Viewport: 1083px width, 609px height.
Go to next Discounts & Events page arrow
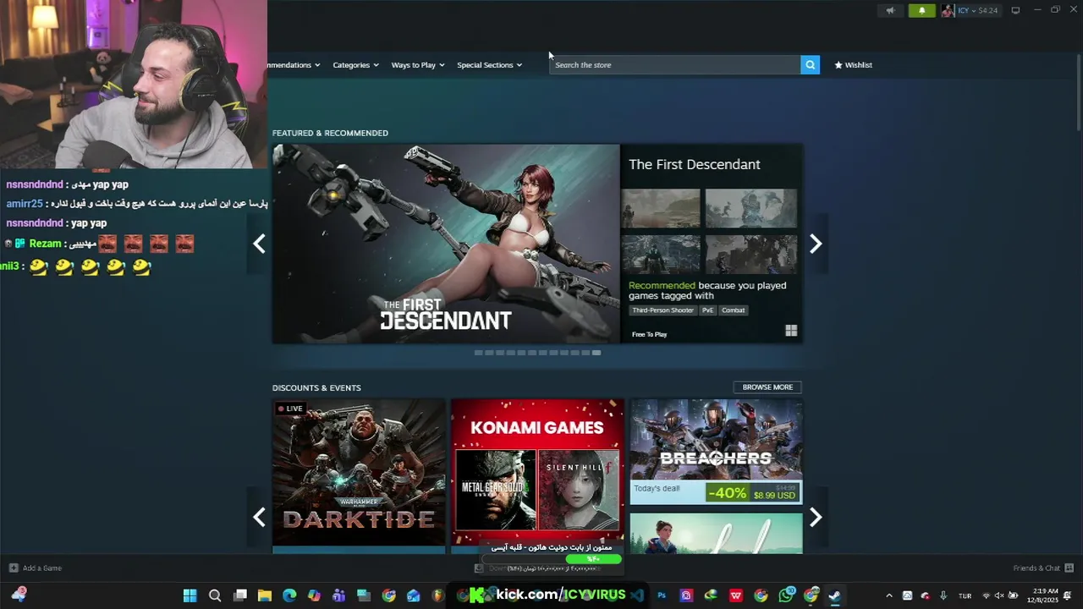(x=816, y=518)
